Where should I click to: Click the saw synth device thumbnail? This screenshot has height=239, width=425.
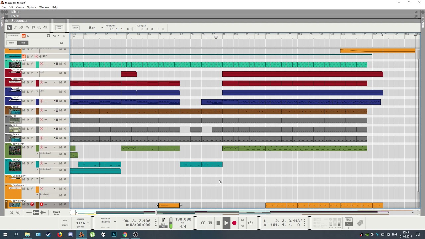15,151
